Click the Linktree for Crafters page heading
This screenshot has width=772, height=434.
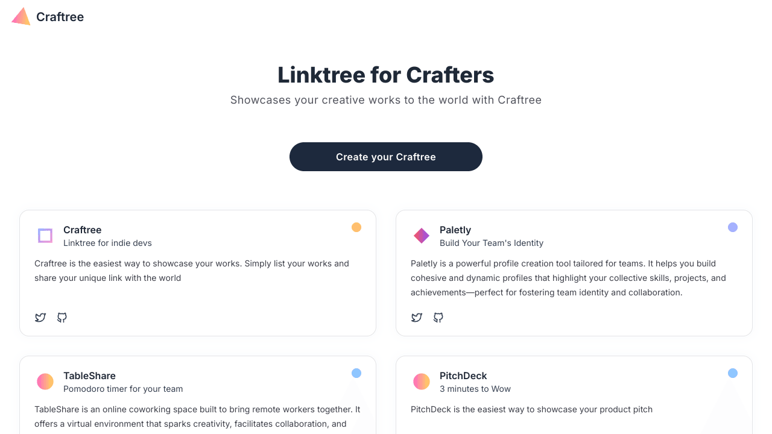pos(385,75)
